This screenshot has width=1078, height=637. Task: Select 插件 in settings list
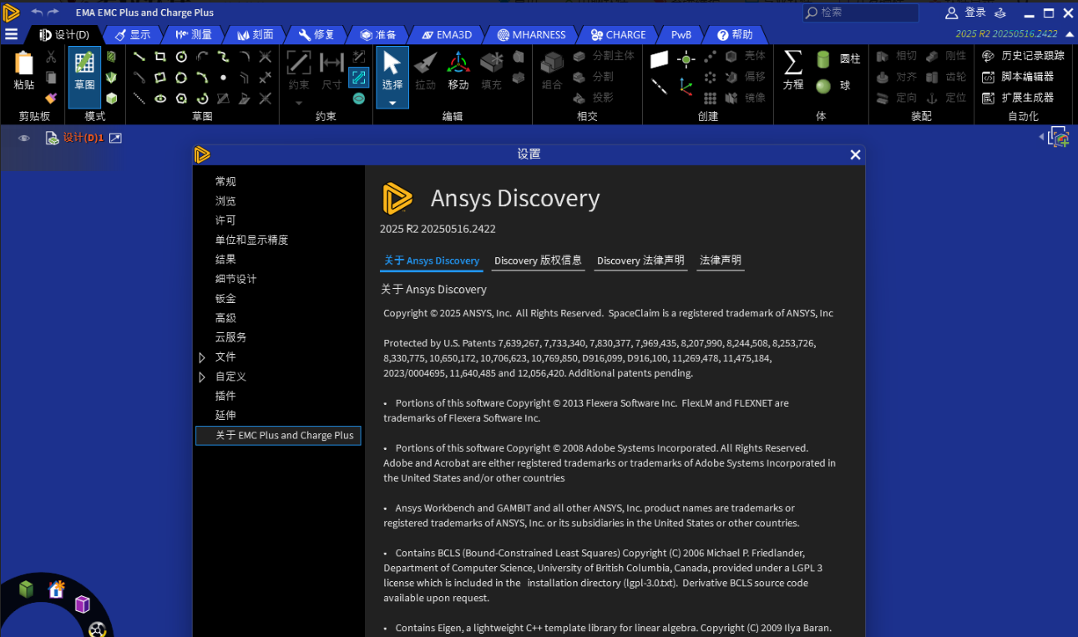click(225, 396)
